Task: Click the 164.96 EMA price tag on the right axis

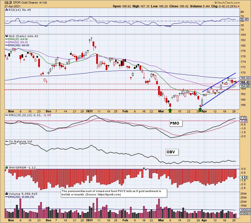Action: point(245,86)
